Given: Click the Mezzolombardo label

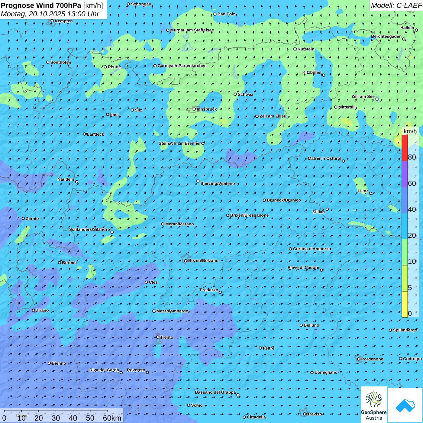Looking at the screenshot, I should [172, 311].
